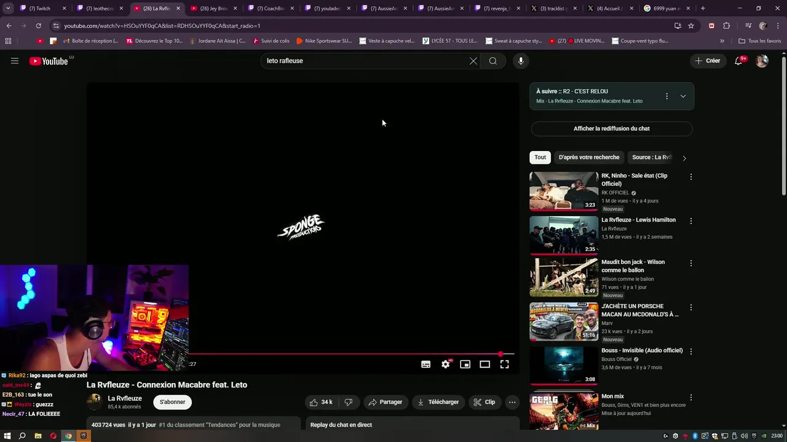Open options for Porsche Macan video
This screenshot has width=787, height=442.
[690, 308]
